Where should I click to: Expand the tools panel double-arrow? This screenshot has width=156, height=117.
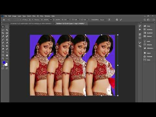pyautogui.click(x=2, y=22)
